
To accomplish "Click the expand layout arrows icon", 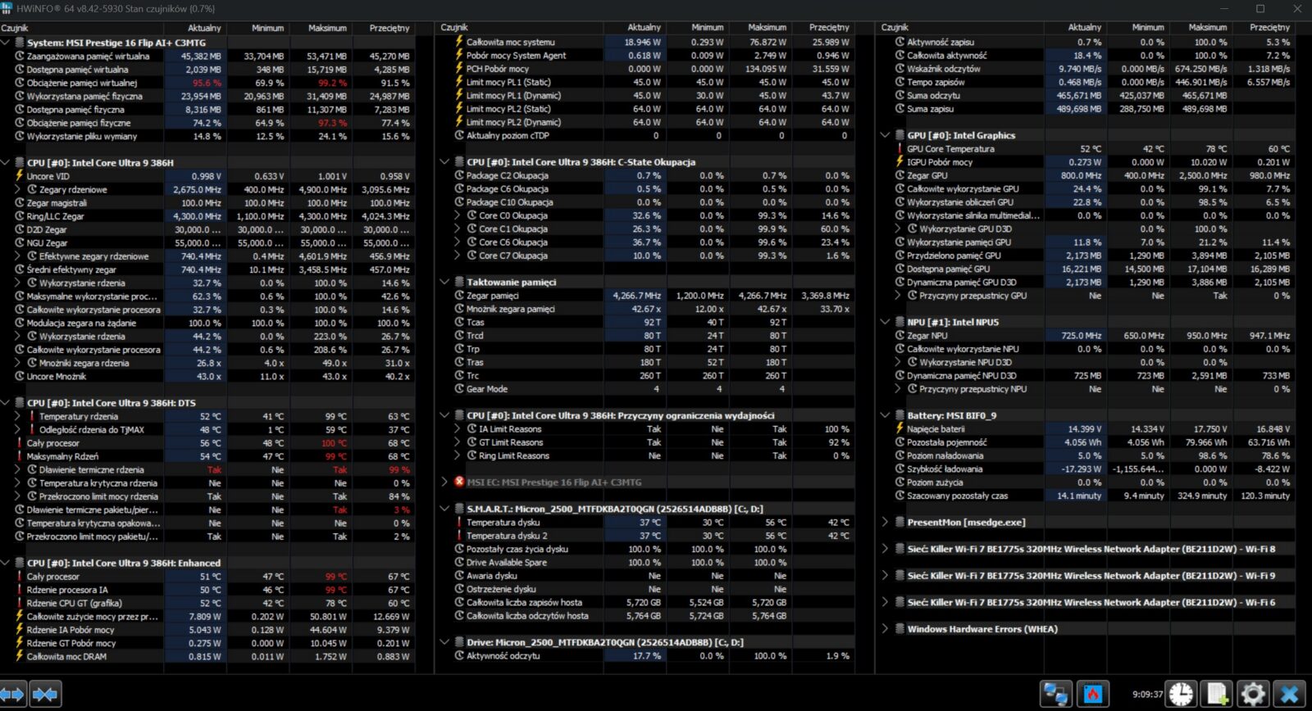I will [x=12, y=695].
